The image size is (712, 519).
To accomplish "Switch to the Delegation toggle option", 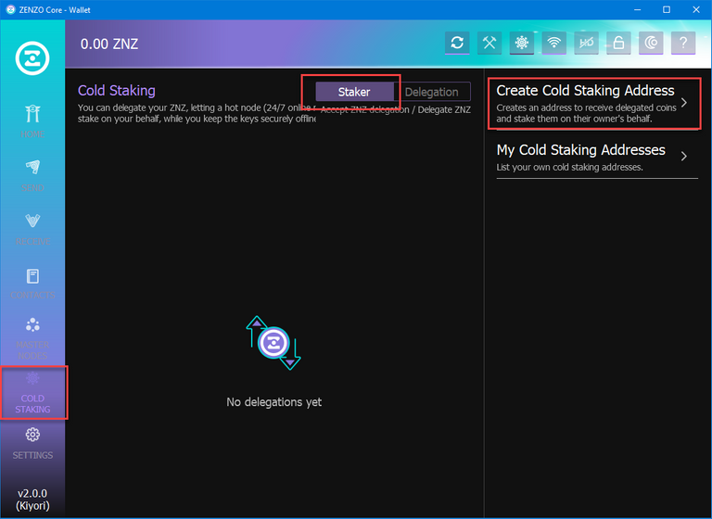I will 432,92.
